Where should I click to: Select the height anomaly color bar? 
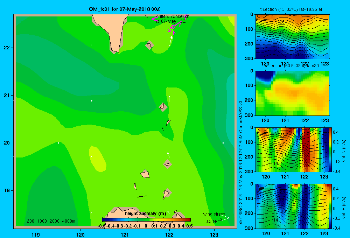(146, 220)
